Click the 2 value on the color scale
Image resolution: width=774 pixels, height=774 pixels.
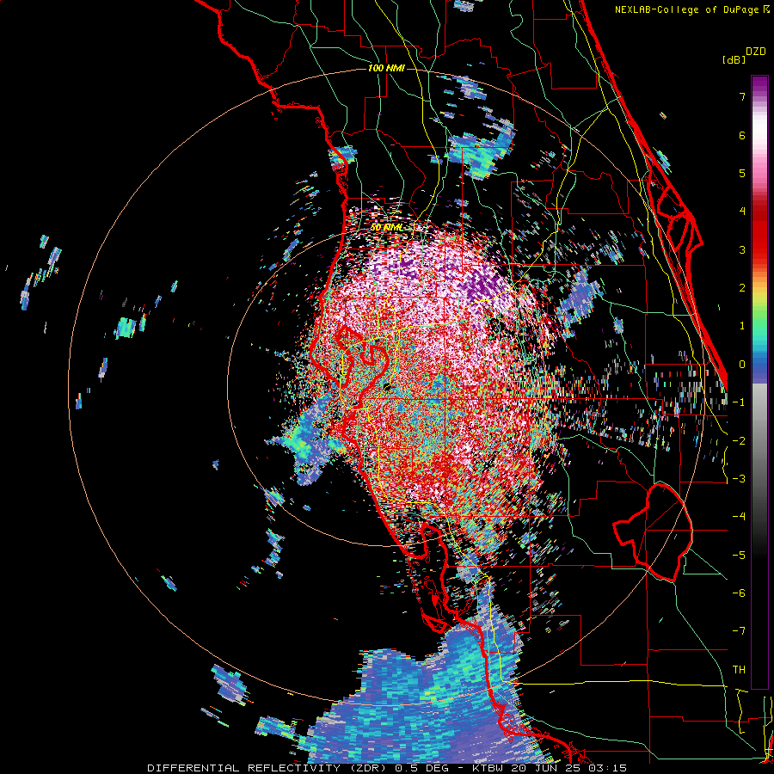pyautogui.click(x=742, y=288)
